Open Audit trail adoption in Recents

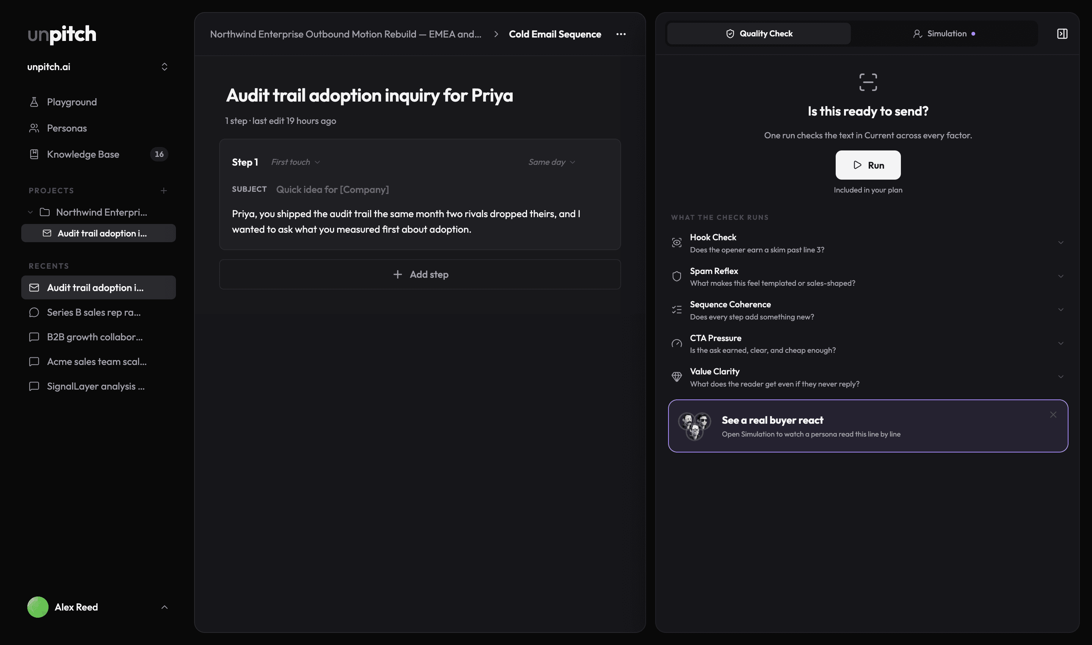(98, 287)
